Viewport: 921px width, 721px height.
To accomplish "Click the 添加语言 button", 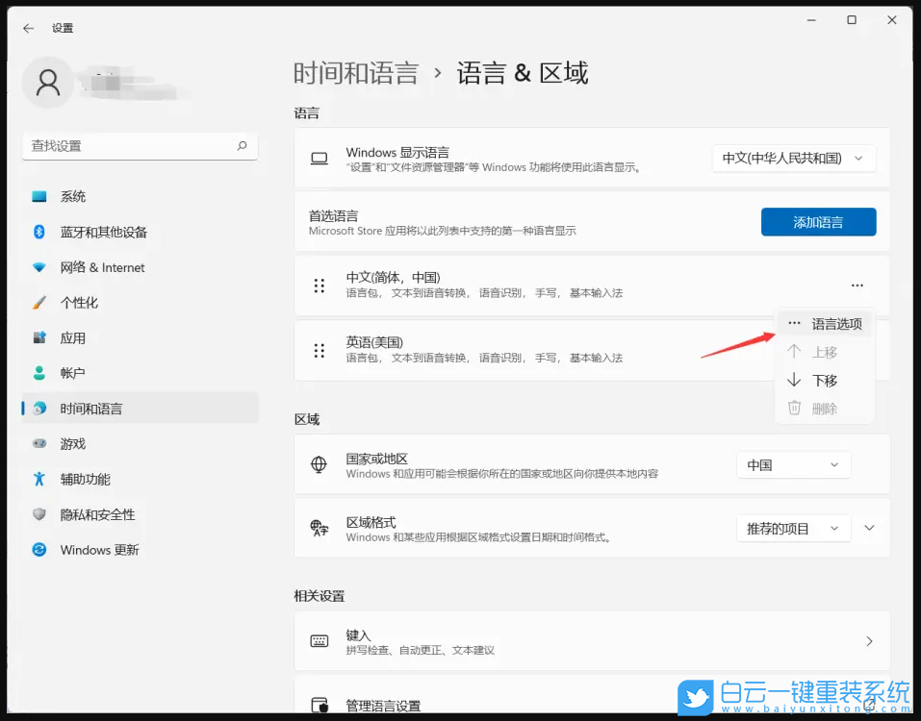I will [818, 222].
